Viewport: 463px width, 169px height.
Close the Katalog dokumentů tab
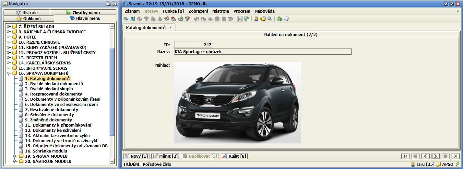coord(170,28)
